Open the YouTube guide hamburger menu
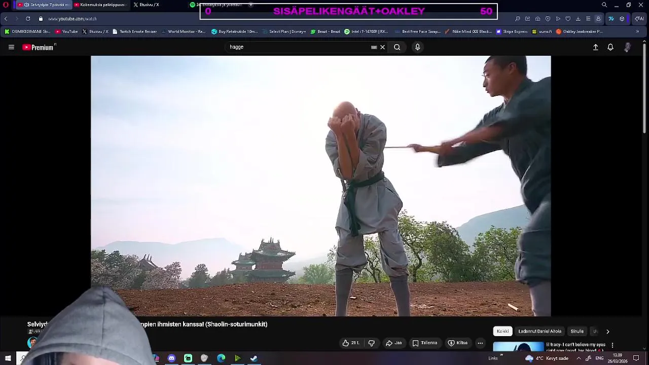 pyautogui.click(x=11, y=47)
